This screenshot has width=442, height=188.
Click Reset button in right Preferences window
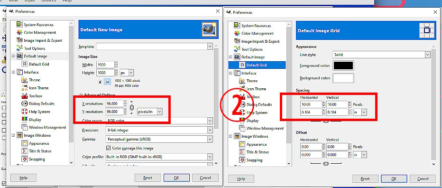(365, 179)
